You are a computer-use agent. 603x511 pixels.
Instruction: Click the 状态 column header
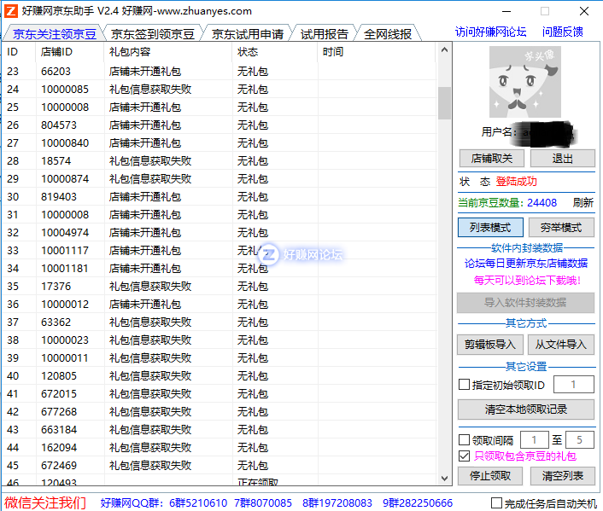coord(275,52)
